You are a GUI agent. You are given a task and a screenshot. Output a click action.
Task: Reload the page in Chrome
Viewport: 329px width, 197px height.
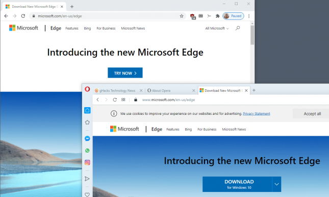coord(23,16)
